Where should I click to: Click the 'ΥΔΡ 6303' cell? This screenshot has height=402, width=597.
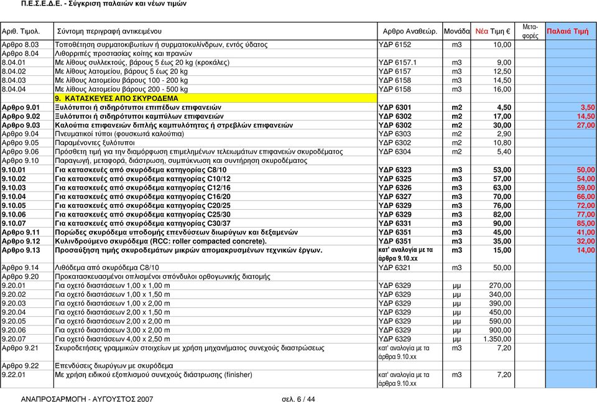[x=395, y=134]
